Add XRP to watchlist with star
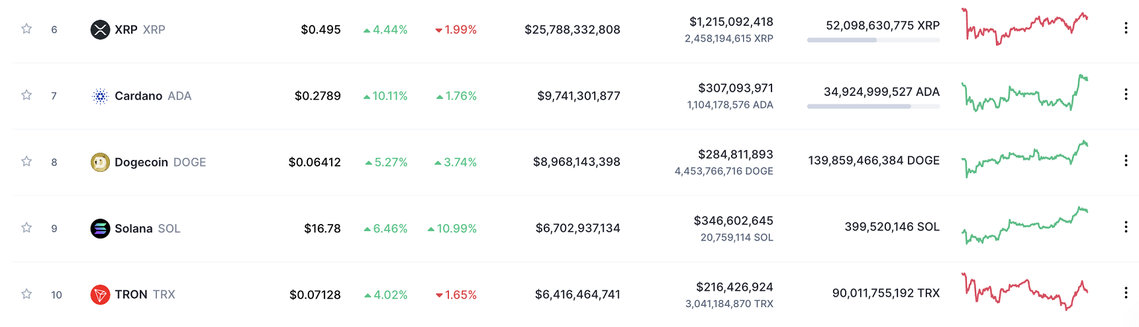The height and width of the screenshot is (327, 1139). 26,29
